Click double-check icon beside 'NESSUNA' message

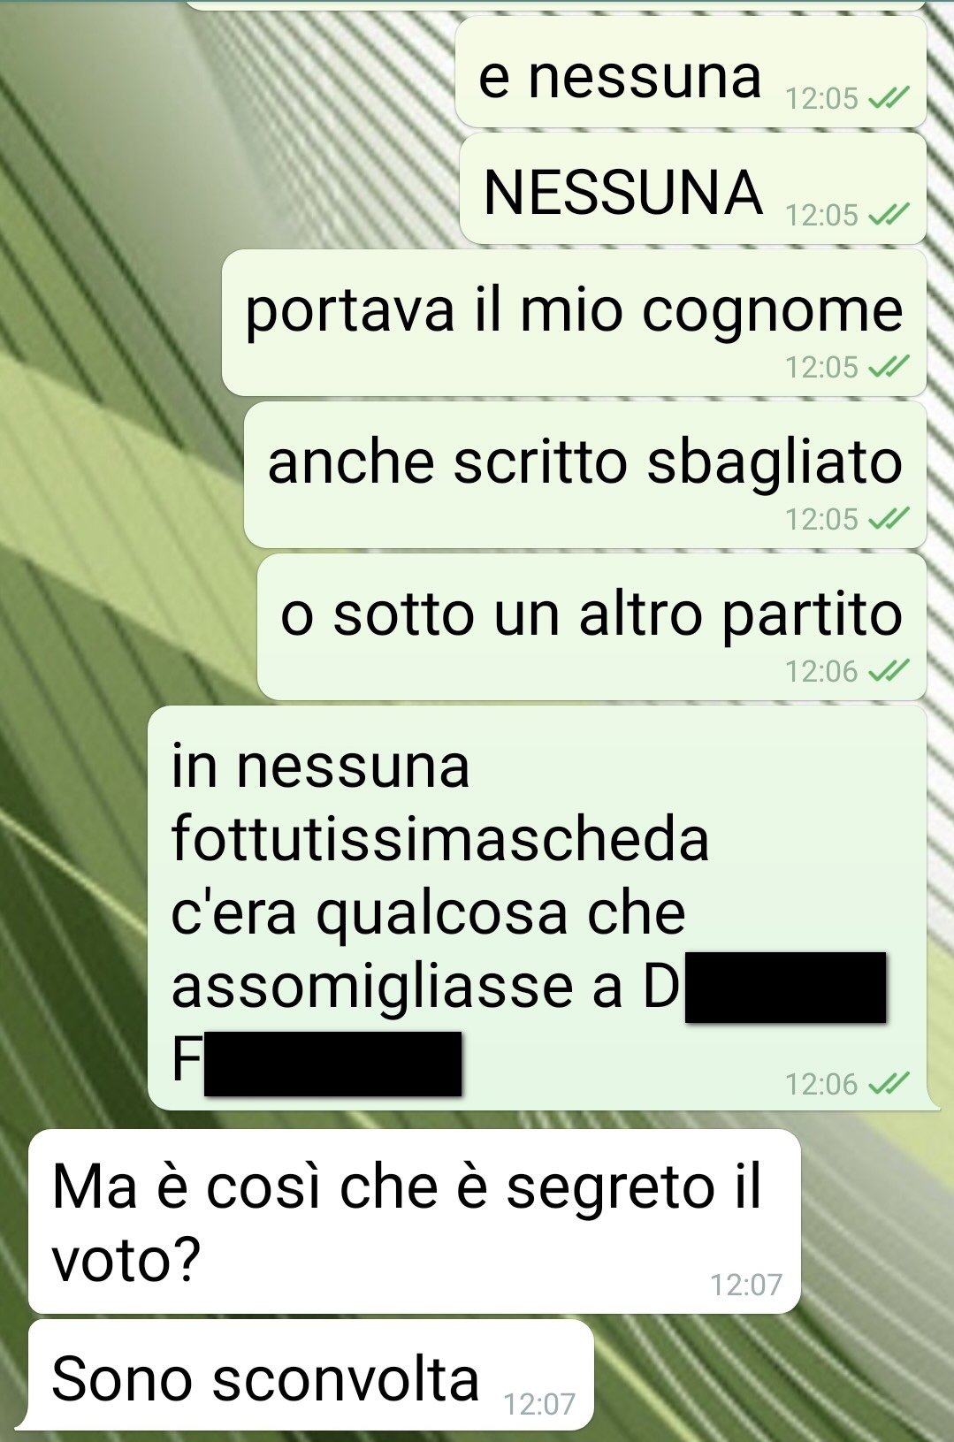[889, 215]
